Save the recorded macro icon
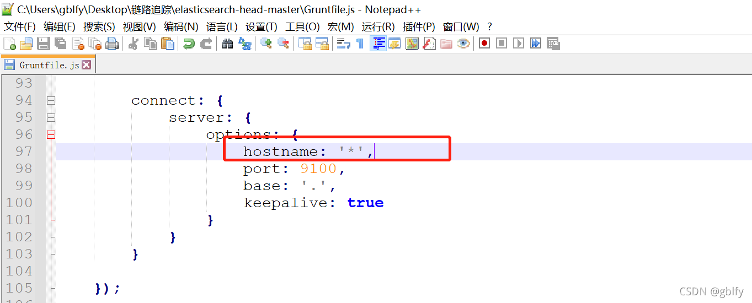 pyautogui.click(x=553, y=44)
